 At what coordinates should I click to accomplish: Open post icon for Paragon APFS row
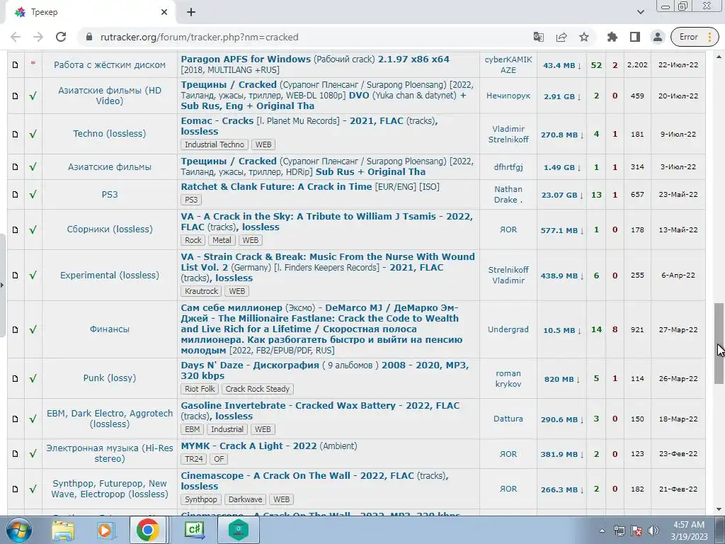tap(16, 64)
